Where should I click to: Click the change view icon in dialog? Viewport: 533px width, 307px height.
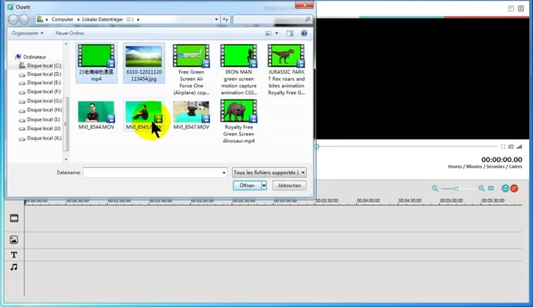tap(268, 33)
